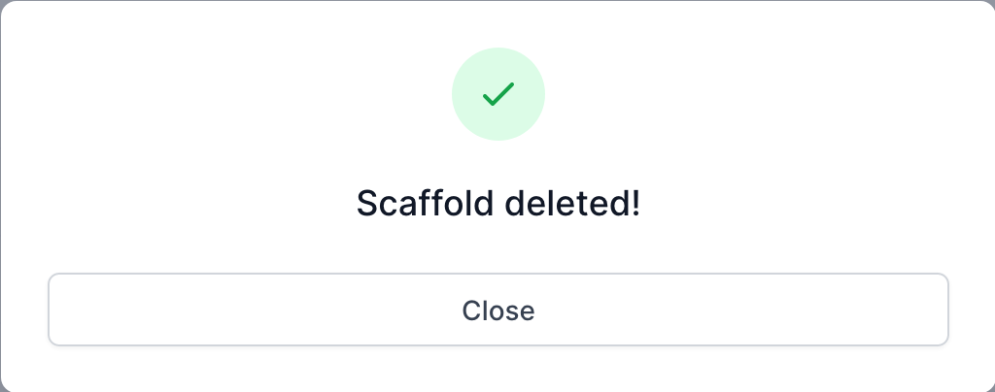Click the word 'Scaffold' in the heading
Viewport: 995px width, 392px height.
pyautogui.click(x=425, y=204)
